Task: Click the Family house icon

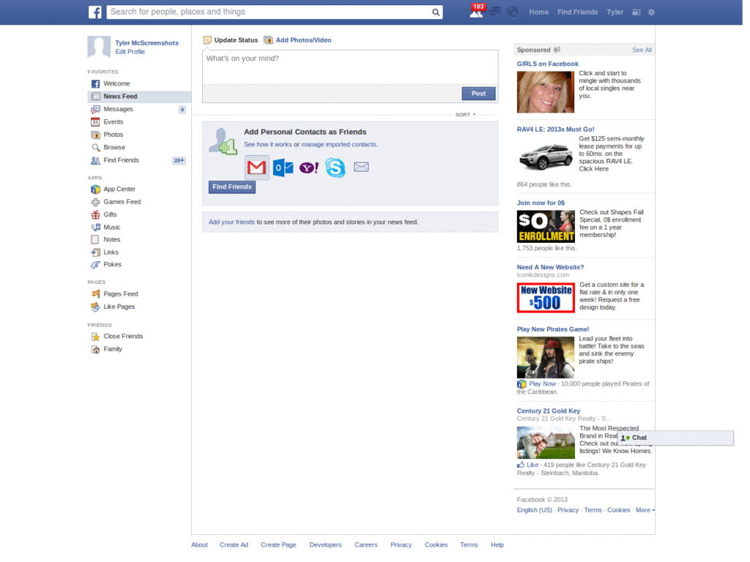Action: click(96, 349)
